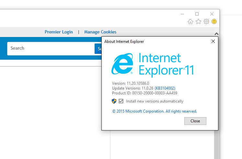Viewport: 242px width, 159px height.
Task: Maximize the browser window
Action: coord(197,14)
